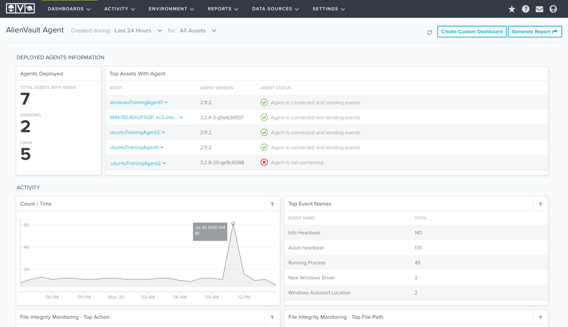
Task: Open the favorites star icon
Action: point(512,9)
